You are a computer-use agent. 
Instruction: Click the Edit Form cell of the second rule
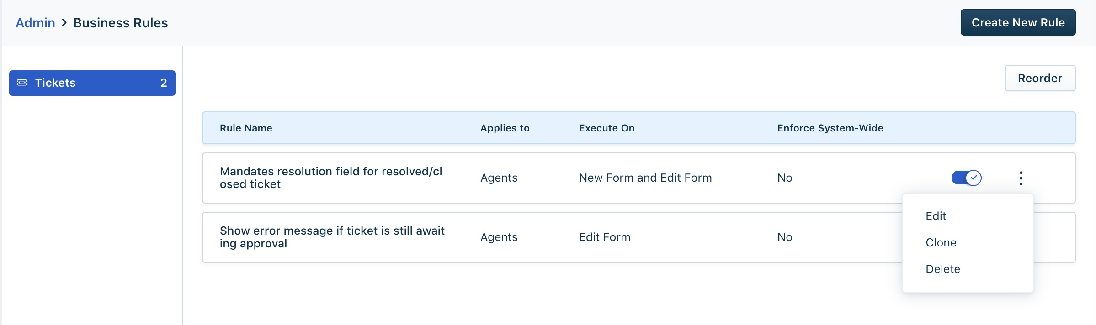(605, 237)
